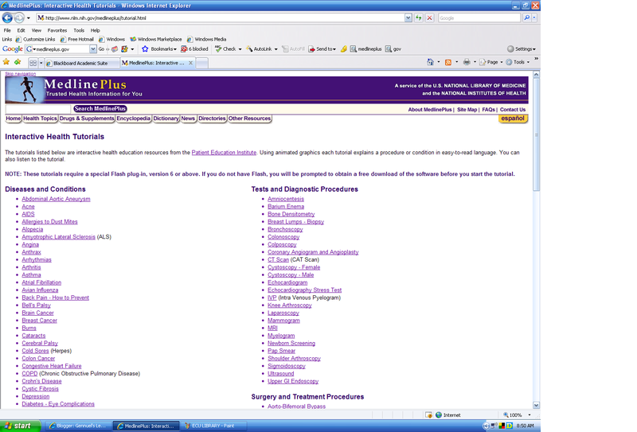The image size is (637, 432).
Task: Open the Contact Us link
Action: (512, 110)
